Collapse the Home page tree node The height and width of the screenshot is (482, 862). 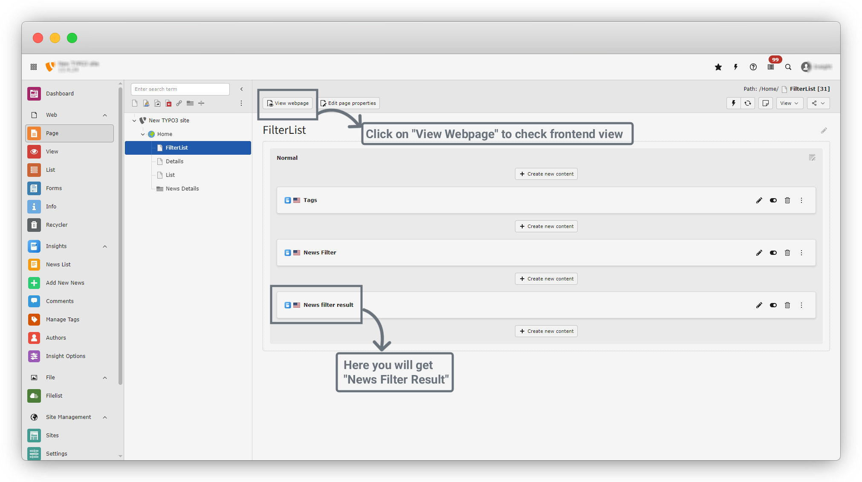(143, 134)
